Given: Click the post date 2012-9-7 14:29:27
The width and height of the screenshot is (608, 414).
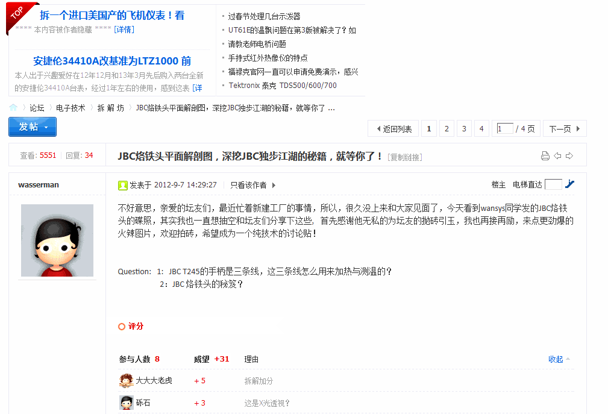Looking at the screenshot, I should [x=186, y=185].
